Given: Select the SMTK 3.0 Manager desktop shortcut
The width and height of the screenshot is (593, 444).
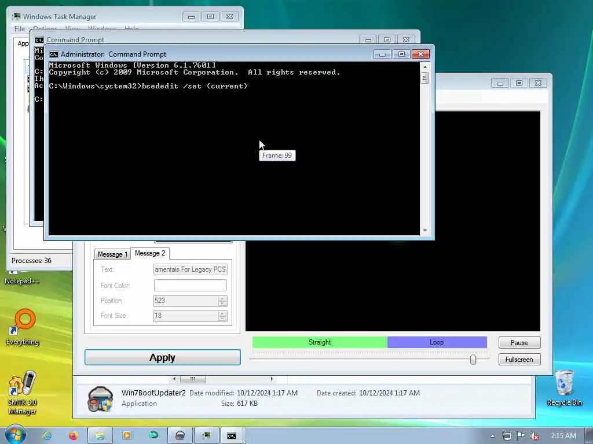Looking at the screenshot, I should 23,393.
